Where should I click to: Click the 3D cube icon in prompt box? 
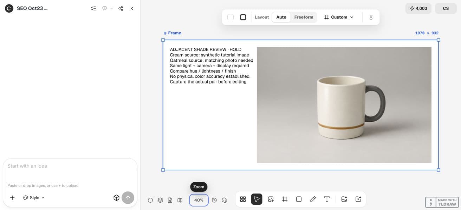(x=116, y=198)
